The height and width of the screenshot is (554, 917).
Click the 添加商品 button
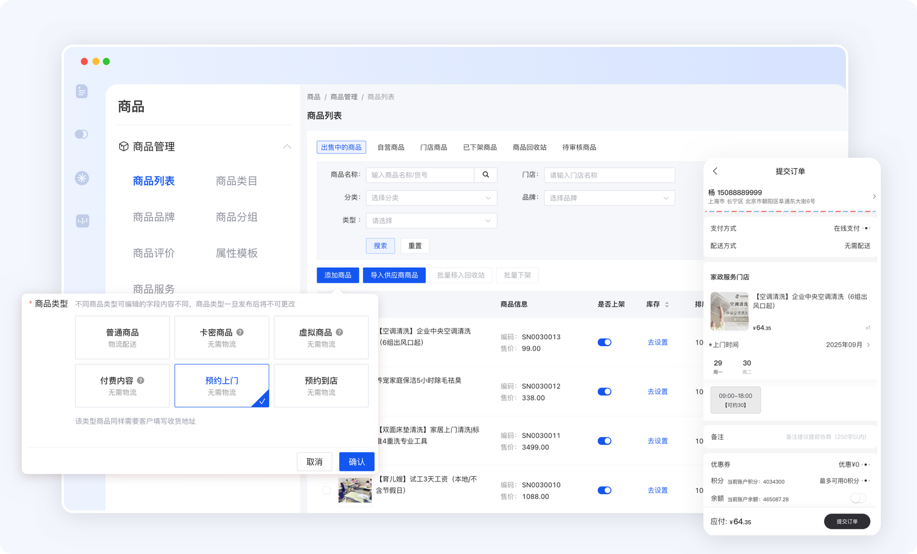tap(338, 275)
